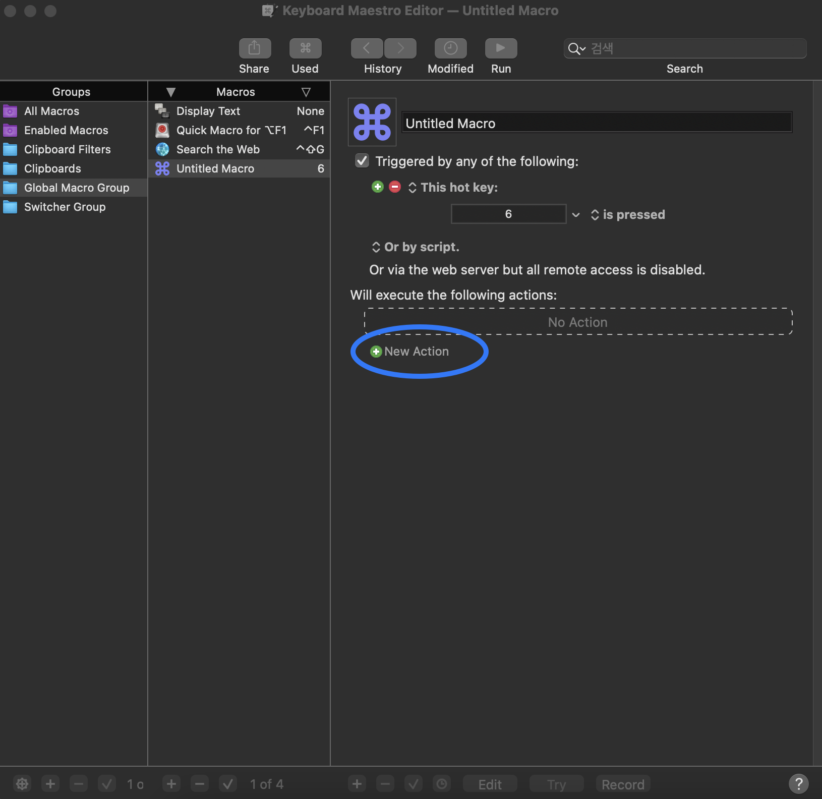Delete an action with the bottom minus button
The width and height of the screenshot is (822, 799).
385,784
